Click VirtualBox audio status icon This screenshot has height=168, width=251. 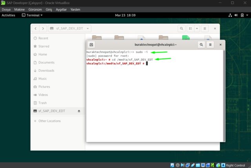(183, 165)
